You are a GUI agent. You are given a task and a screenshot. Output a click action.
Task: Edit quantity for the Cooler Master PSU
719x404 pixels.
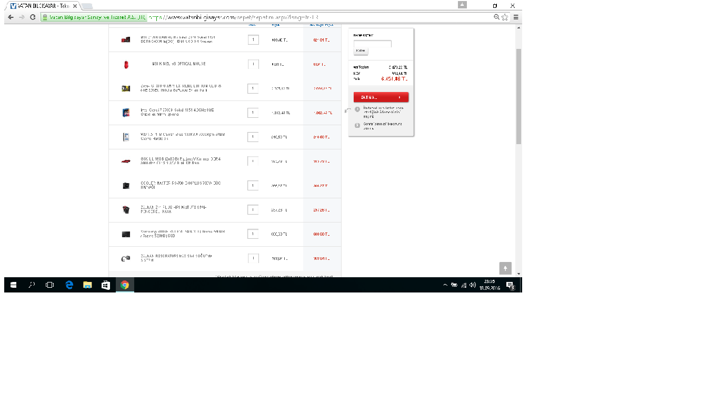pos(253,186)
